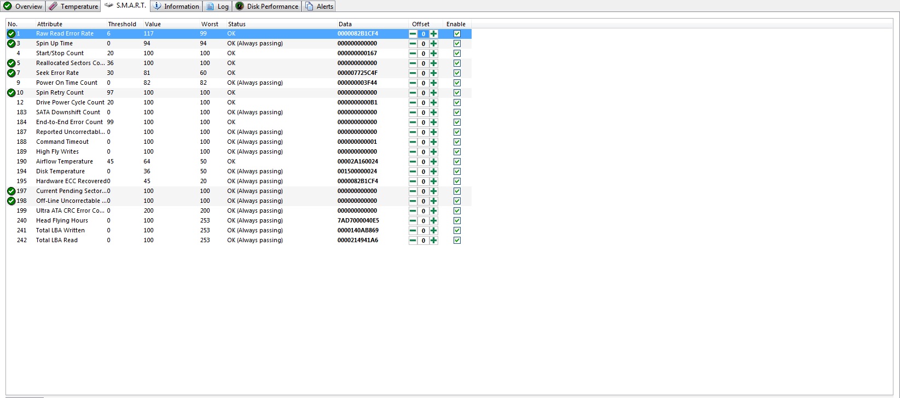Select the Head Flying Hours attribute
This screenshot has width=900, height=398.
pos(239,221)
